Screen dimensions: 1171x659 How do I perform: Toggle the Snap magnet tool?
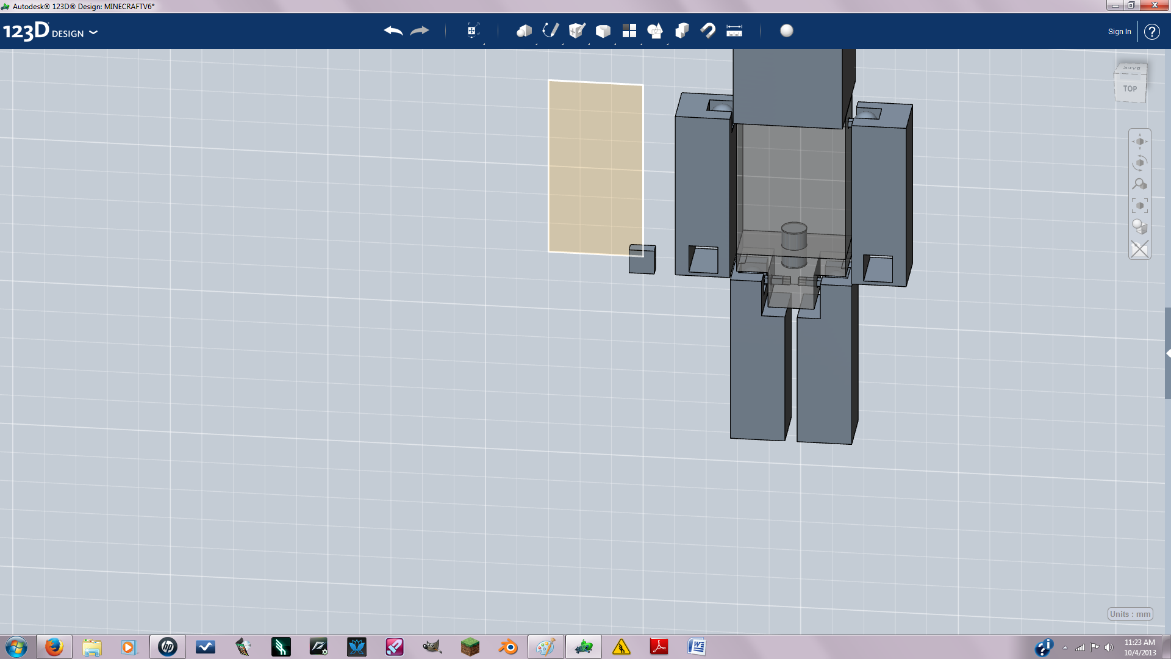(x=708, y=31)
